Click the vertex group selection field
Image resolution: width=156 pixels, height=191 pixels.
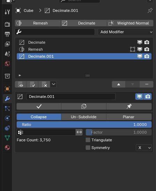[46, 132]
